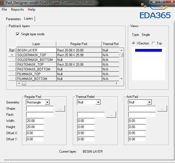The width and height of the screenshot is (175, 163).
Task: Select the Layers tab
Action: [29, 18]
